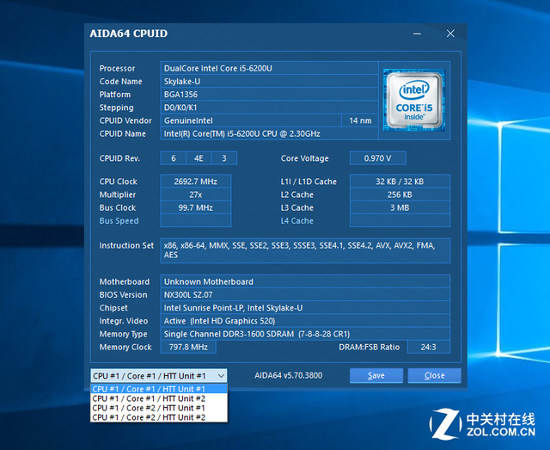Click the L2 Cache value 256 KB

coord(400,194)
